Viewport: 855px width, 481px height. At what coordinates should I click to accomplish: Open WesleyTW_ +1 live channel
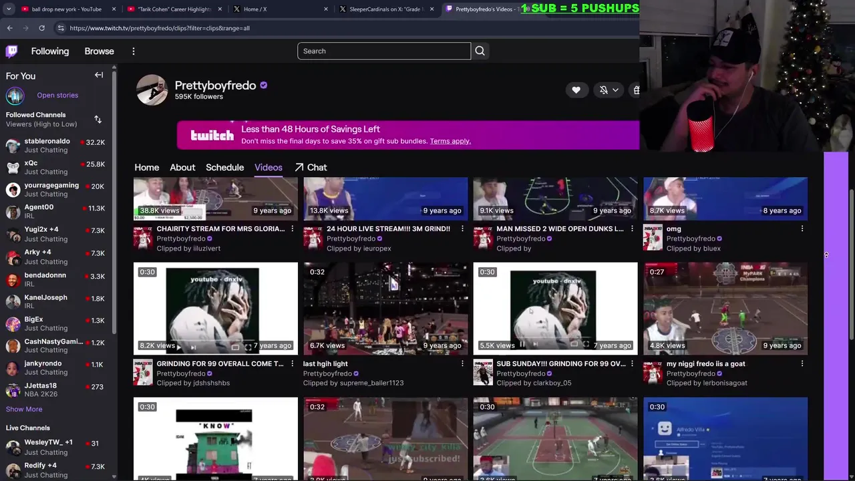point(55,447)
